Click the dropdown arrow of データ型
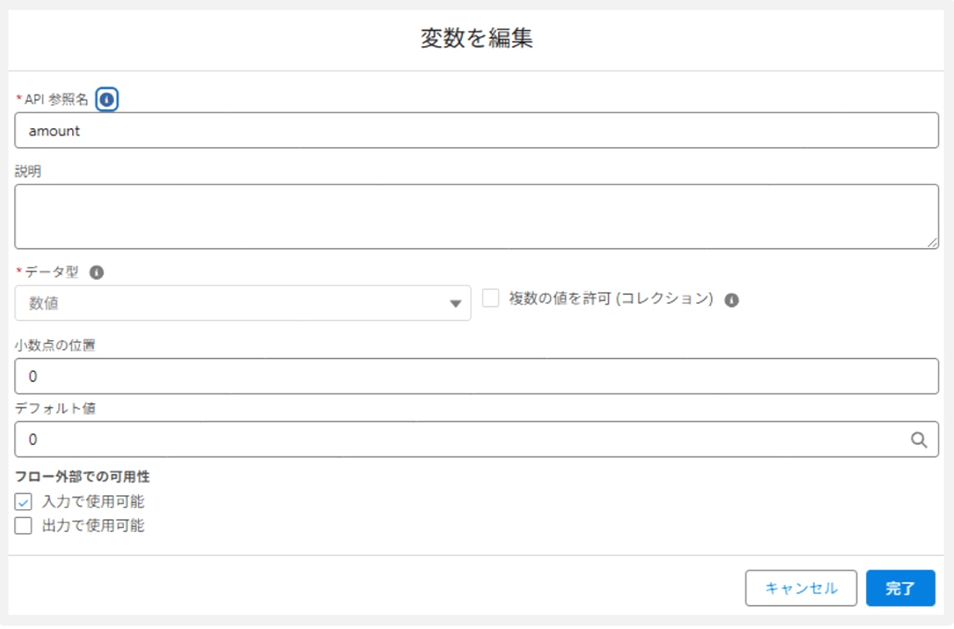 pos(456,304)
